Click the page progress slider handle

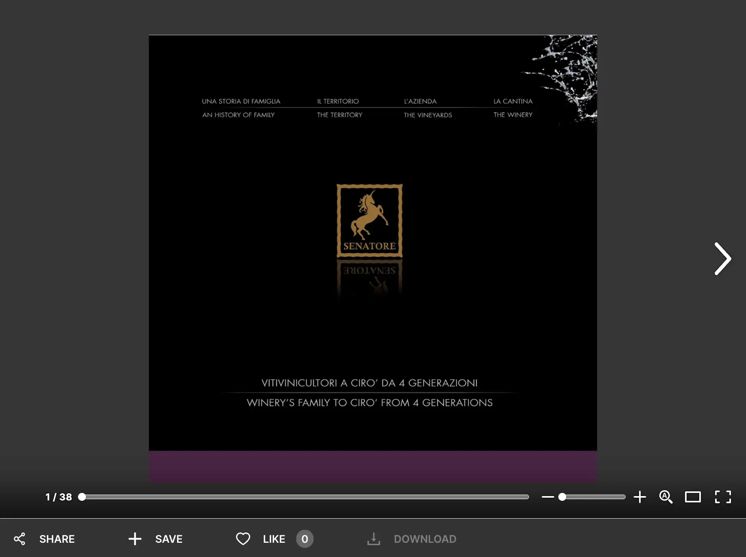coord(82,497)
